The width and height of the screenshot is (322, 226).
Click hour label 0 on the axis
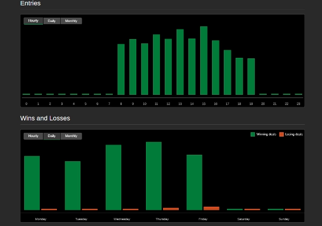pos(26,104)
